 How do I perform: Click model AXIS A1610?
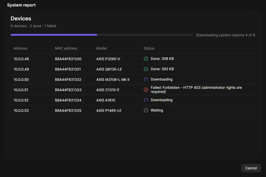pos(106,100)
